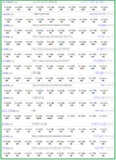Click the first round icon beside 타투
Image resolution: width=116 pixels, height=160 pixels.
coord(10,86)
